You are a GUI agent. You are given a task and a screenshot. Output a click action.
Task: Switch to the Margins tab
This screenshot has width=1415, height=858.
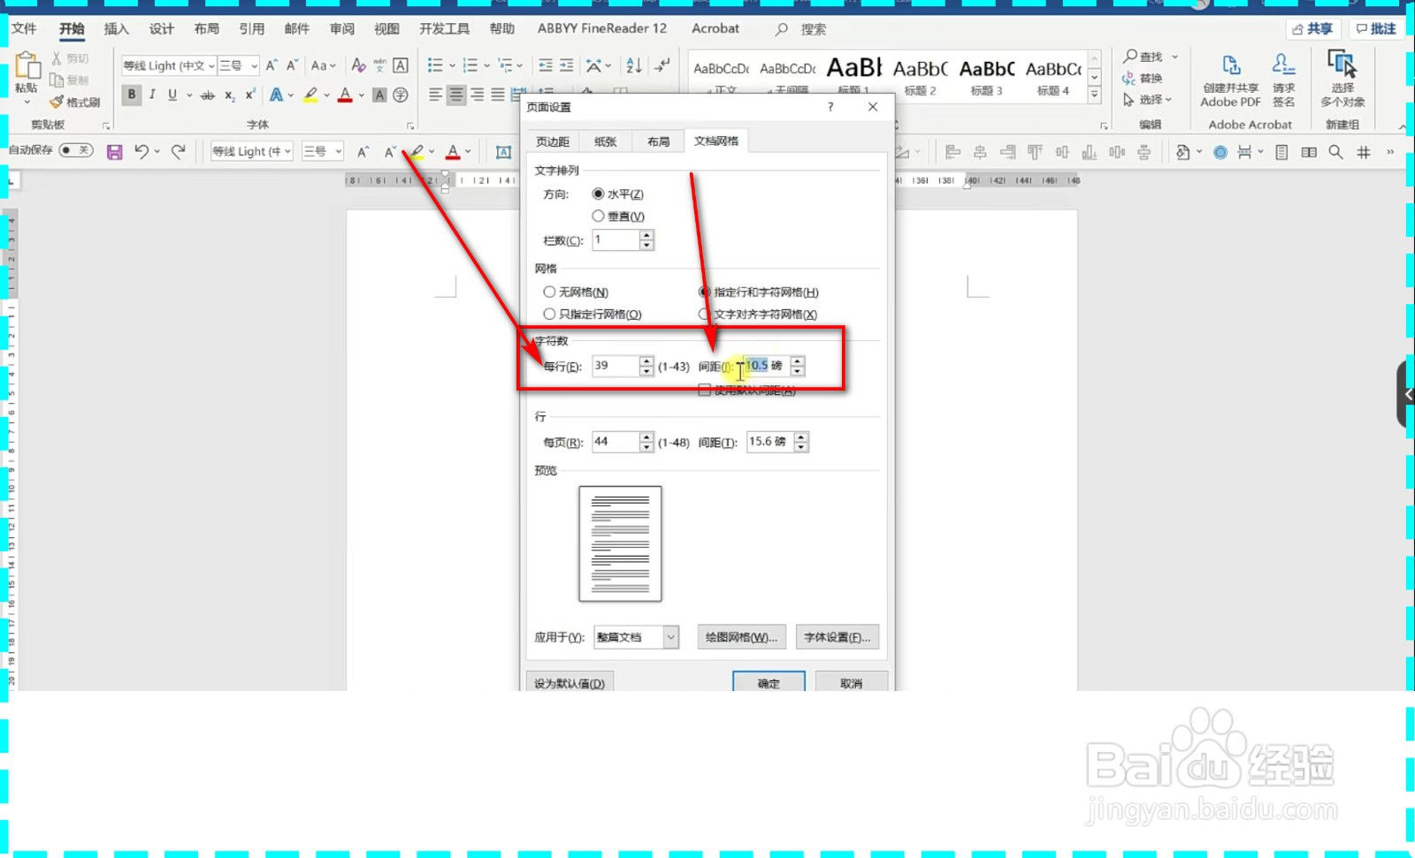coord(553,141)
